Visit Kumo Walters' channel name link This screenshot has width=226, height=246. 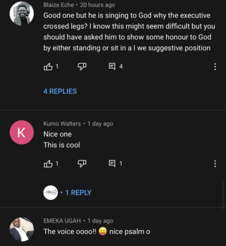point(62,124)
